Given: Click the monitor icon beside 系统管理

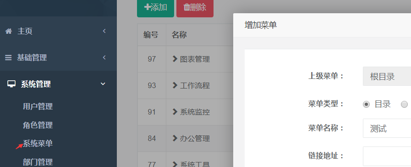Looking at the screenshot, I should [11, 84].
